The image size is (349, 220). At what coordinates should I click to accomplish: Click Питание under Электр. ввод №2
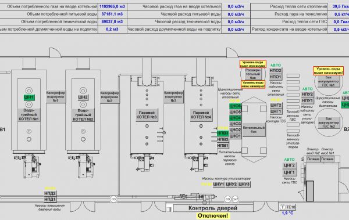tap(314, 159)
